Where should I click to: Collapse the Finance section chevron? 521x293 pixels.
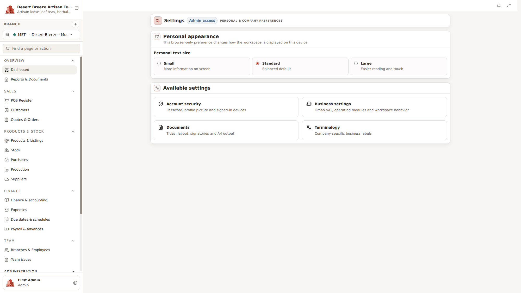coord(73,191)
